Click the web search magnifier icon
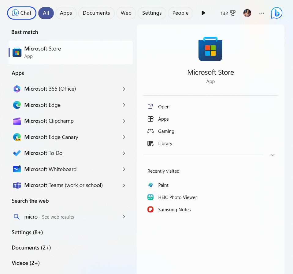 click(17, 216)
